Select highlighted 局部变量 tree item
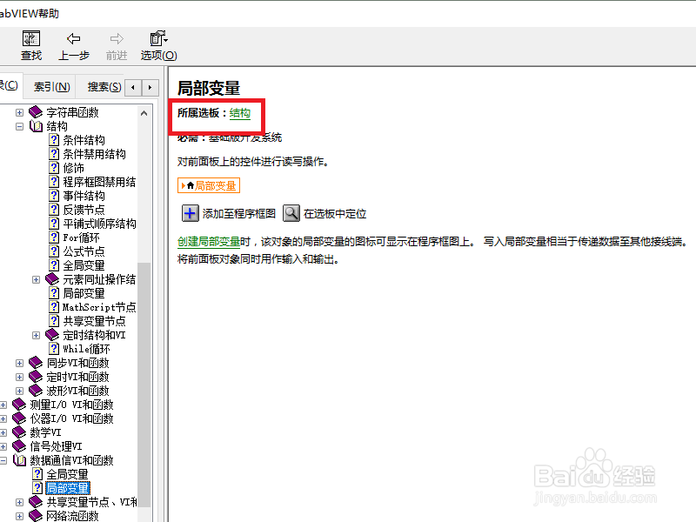The height and width of the screenshot is (522, 696). 68,488
